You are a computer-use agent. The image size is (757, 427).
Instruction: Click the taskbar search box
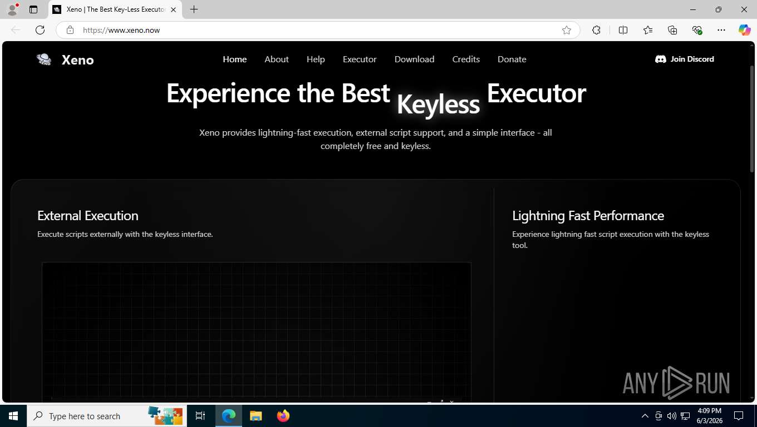click(x=106, y=416)
